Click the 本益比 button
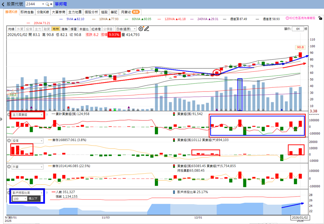Viewport: 324px width, 224px height. coord(84,29)
